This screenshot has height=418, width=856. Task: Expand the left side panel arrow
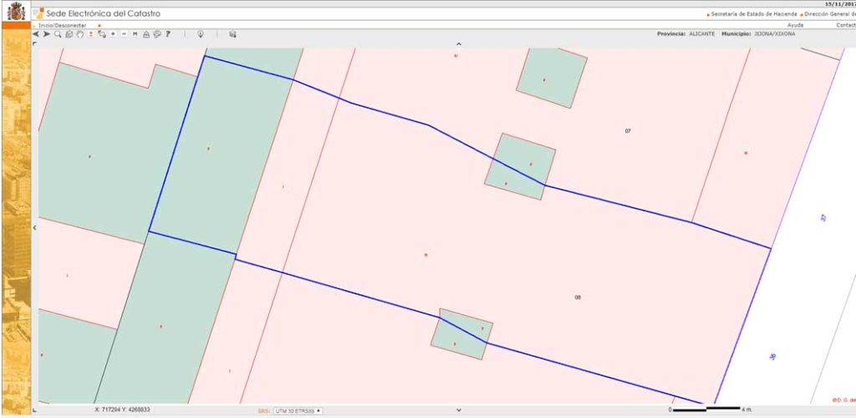pos(34,227)
